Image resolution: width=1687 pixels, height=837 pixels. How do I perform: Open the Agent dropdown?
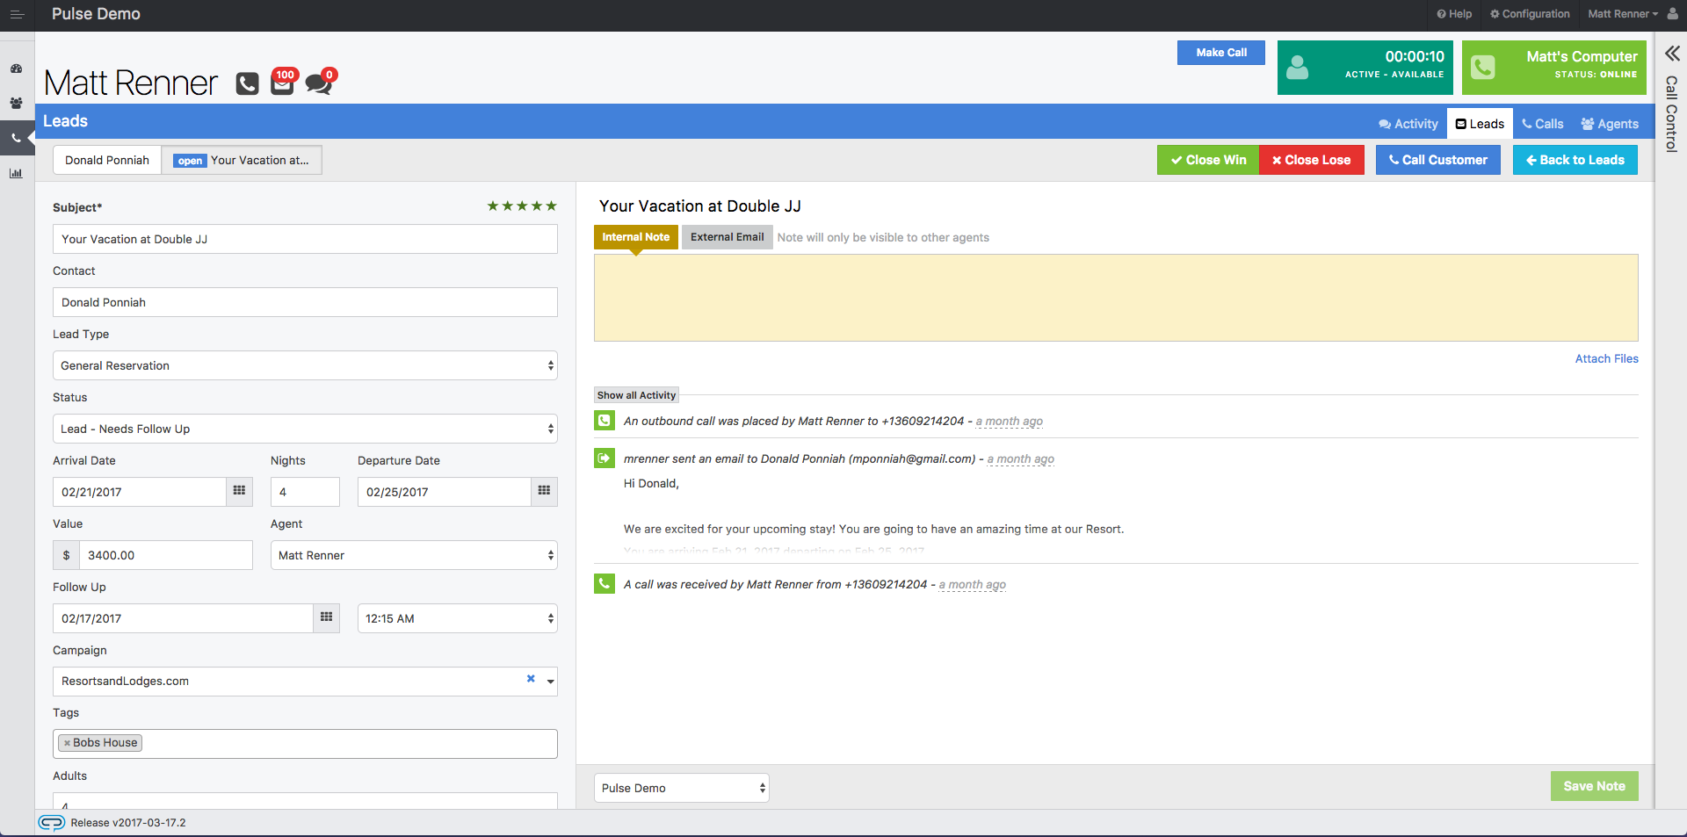(x=413, y=555)
